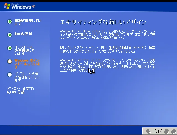The image size is (177, 135).
Task: Select the '動的な更新' step indicator
Action: click(x=10, y=35)
